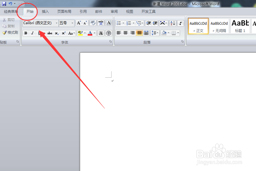The height and width of the screenshot is (171, 256).
Task: Open the multilevel list button
Action: coord(140,23)
